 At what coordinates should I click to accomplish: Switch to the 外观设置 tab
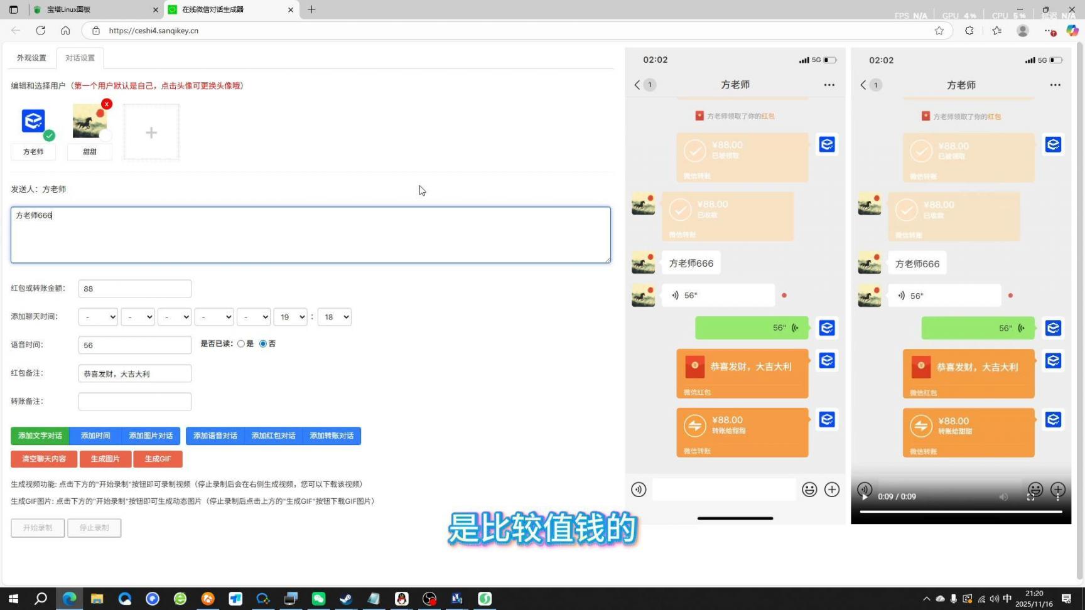[x=30, y=57]
